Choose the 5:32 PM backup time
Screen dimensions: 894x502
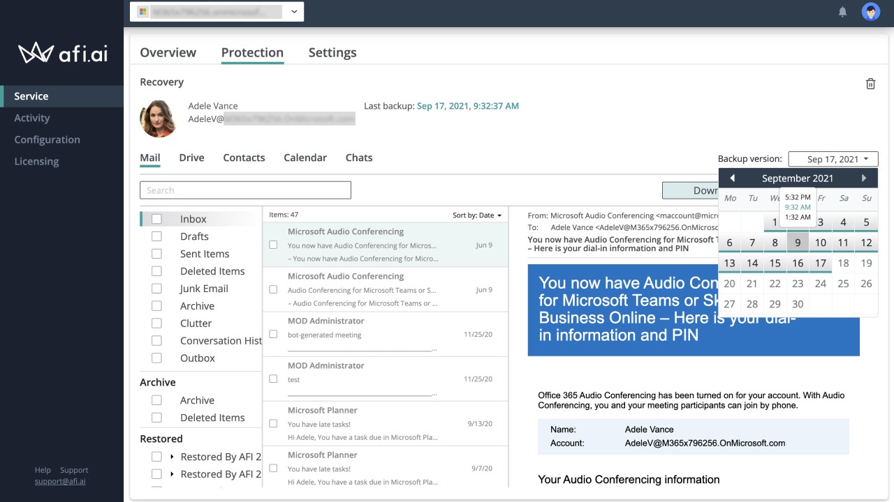tap(798, 197)
